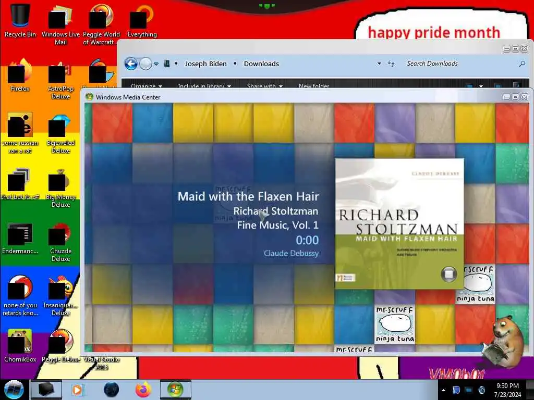Select the black folder taskbar button

[46, 390]
